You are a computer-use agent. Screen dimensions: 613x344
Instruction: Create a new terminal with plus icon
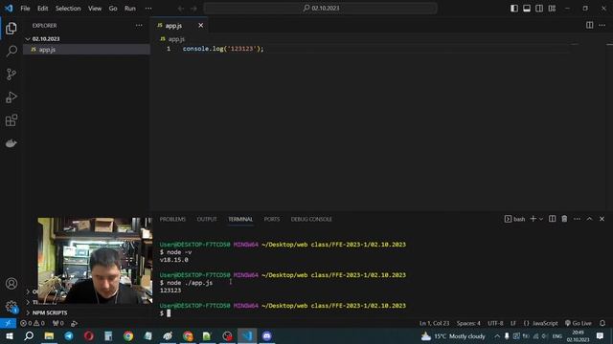pos(533,219)
